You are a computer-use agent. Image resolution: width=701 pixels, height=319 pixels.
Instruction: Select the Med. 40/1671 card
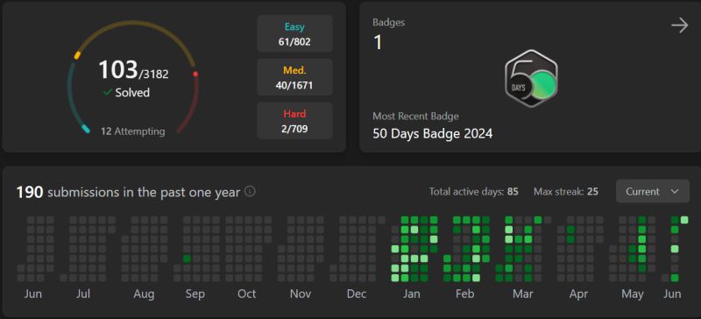[294, 77]
